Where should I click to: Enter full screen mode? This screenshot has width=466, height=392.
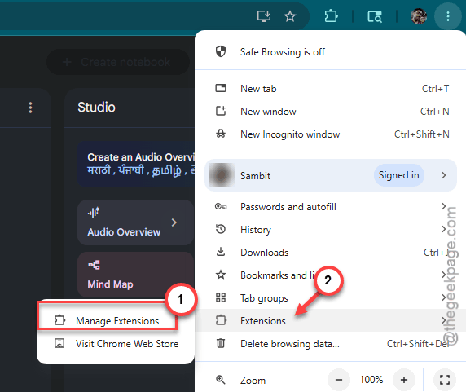point(445,380)
